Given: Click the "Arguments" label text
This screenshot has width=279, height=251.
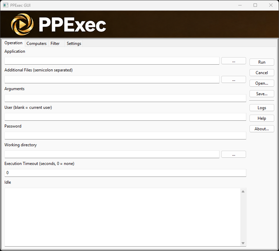Looking at the screenshot, I should point(14,89).
